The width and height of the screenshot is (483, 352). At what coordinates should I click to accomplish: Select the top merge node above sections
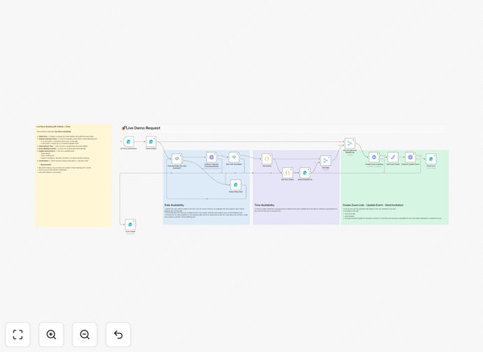(350, 144)
